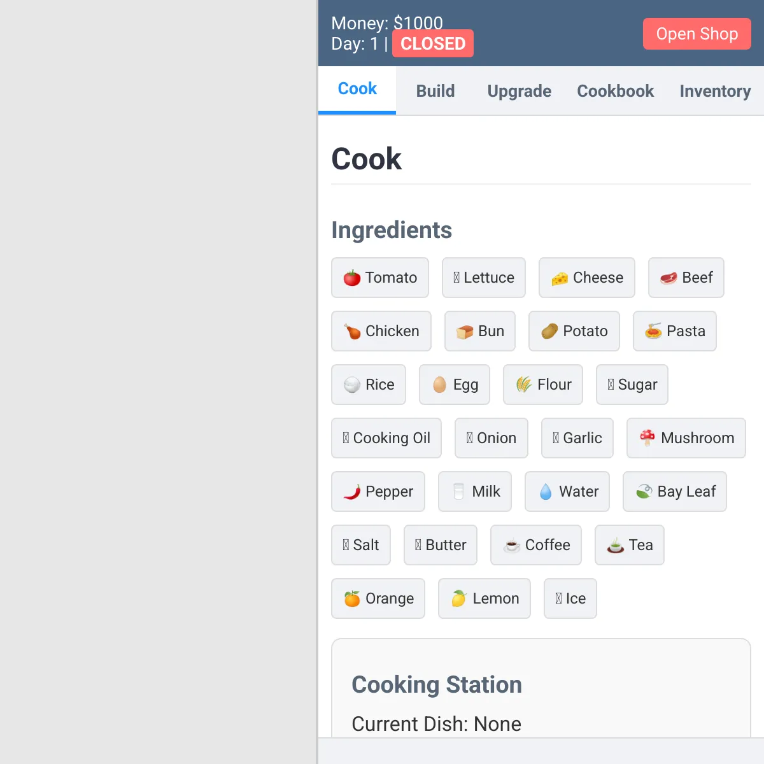This screenshot has height=764, width=764.
Task: Add Potato to the dish
Action: (574, 331)
